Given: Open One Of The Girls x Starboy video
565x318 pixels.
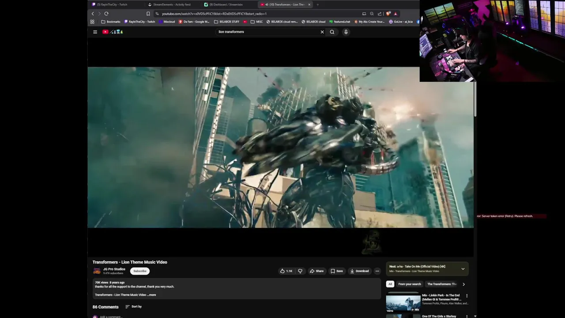Looking at the screenshot, I should [439, 316].
